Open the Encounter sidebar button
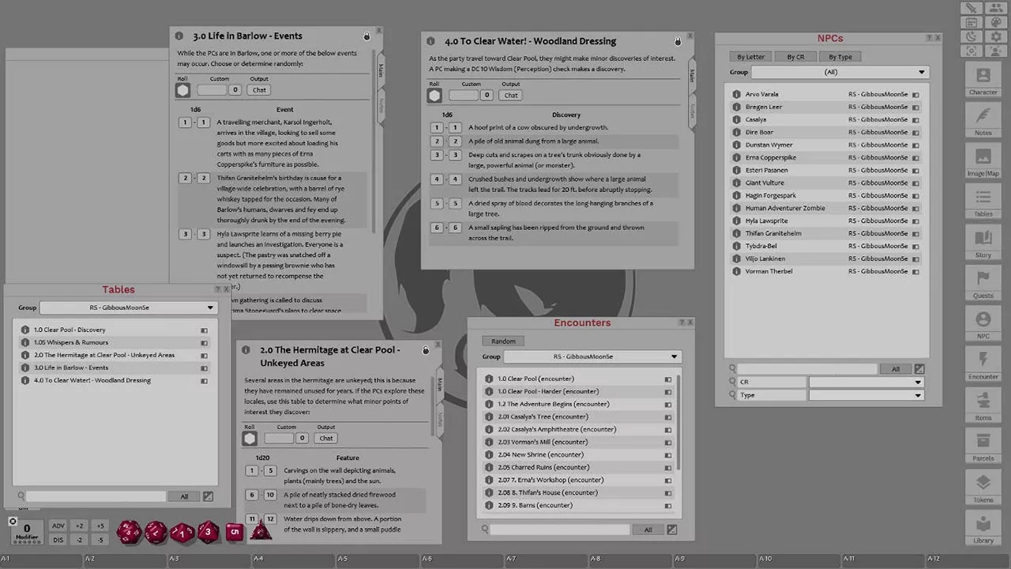Viewport: 1011px width, 569px height. (x=983, y=364)
